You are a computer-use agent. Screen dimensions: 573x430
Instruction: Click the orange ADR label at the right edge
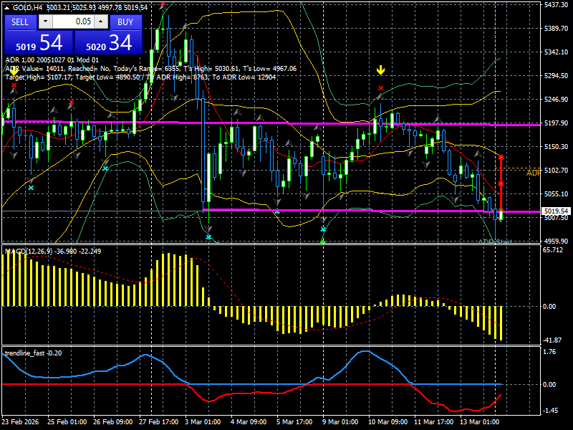pyautogui.click(x=533, y=173)
